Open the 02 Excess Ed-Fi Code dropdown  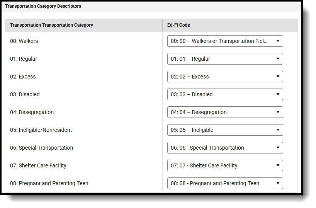click(225, 77)
